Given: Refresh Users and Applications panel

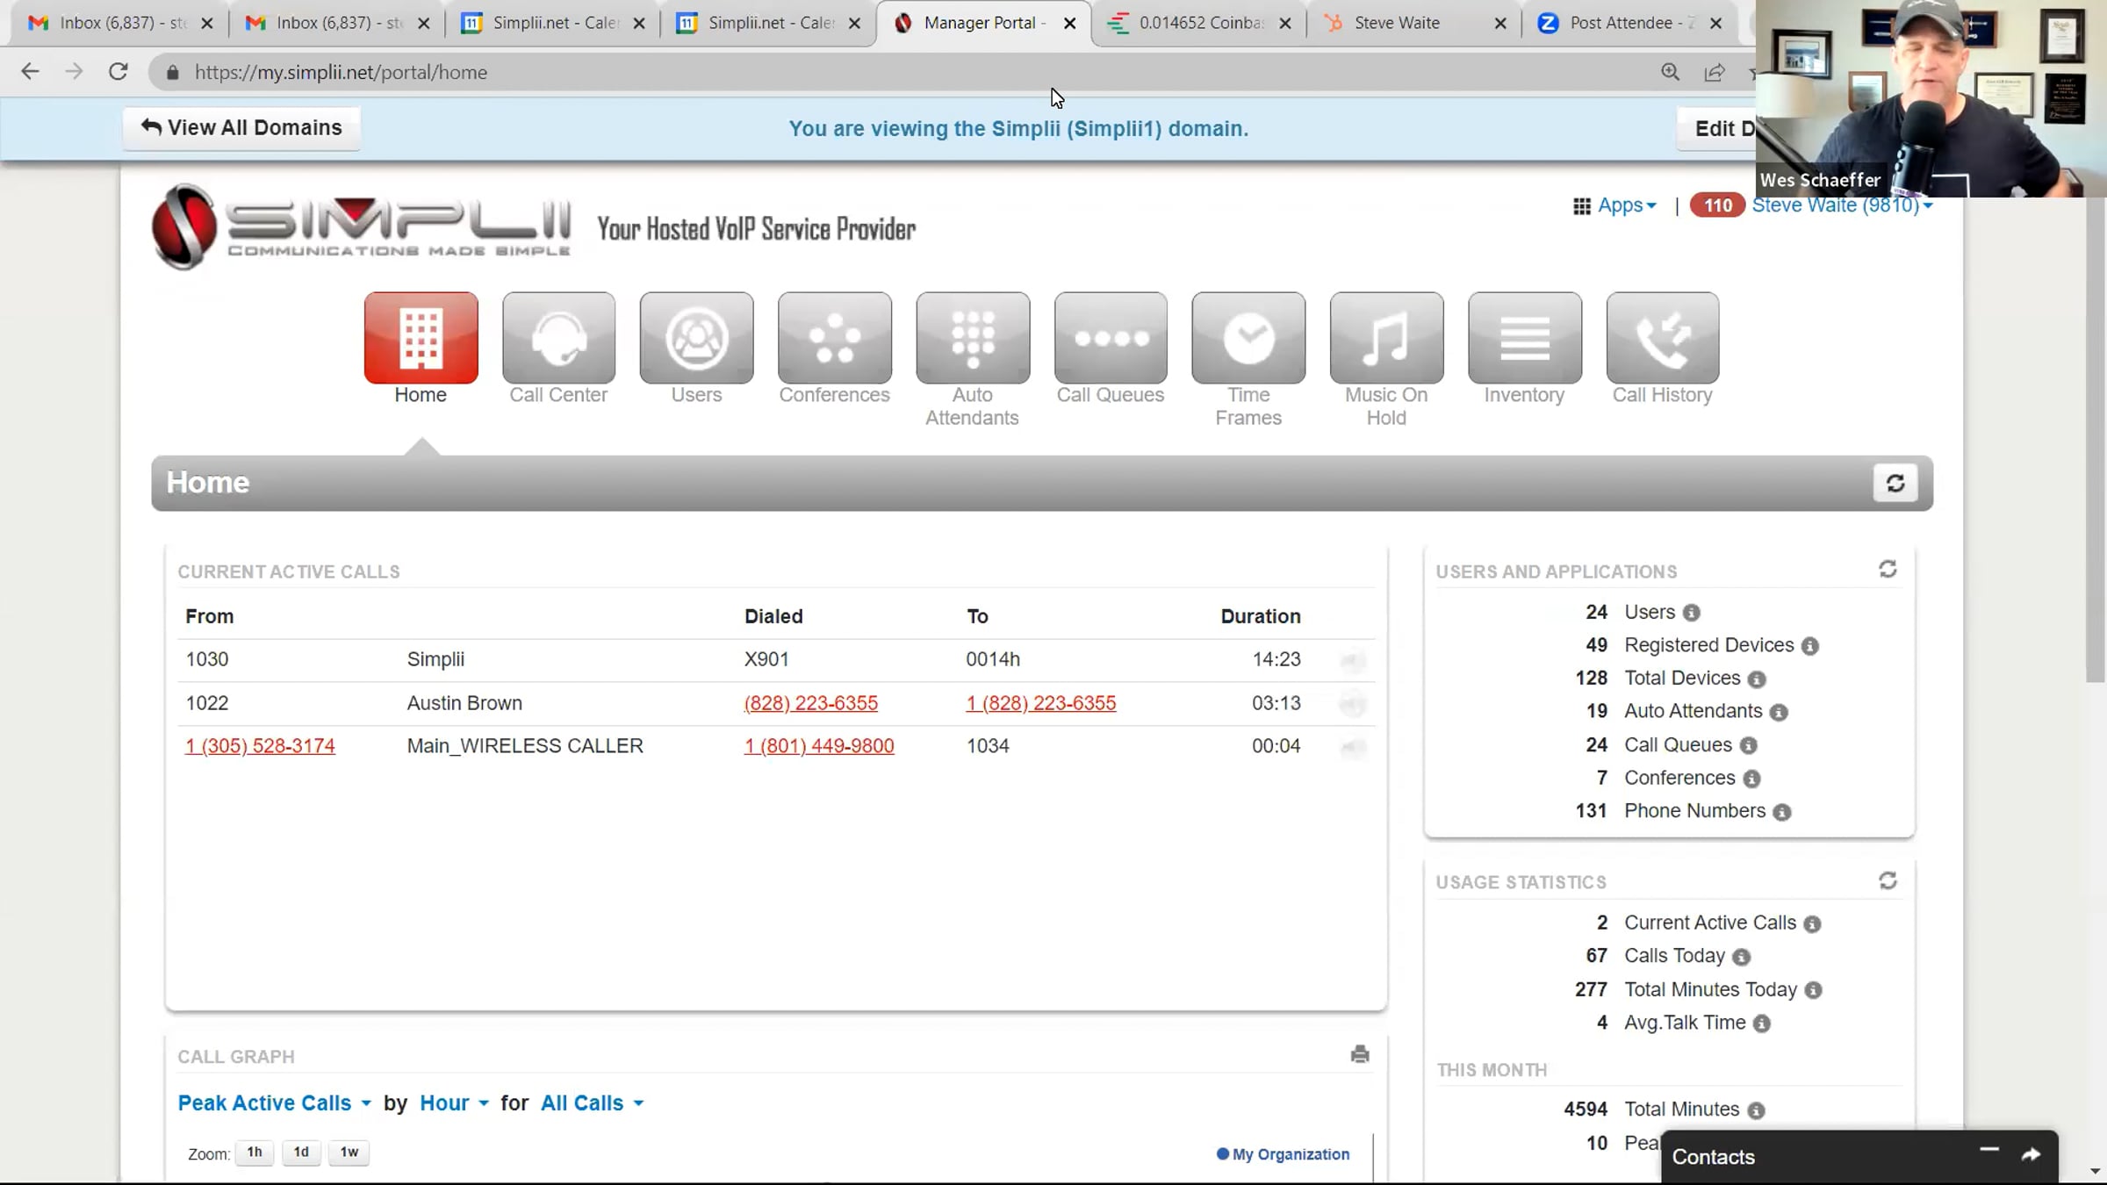Looking at the screenshot, I should [x=1888, y=570].
